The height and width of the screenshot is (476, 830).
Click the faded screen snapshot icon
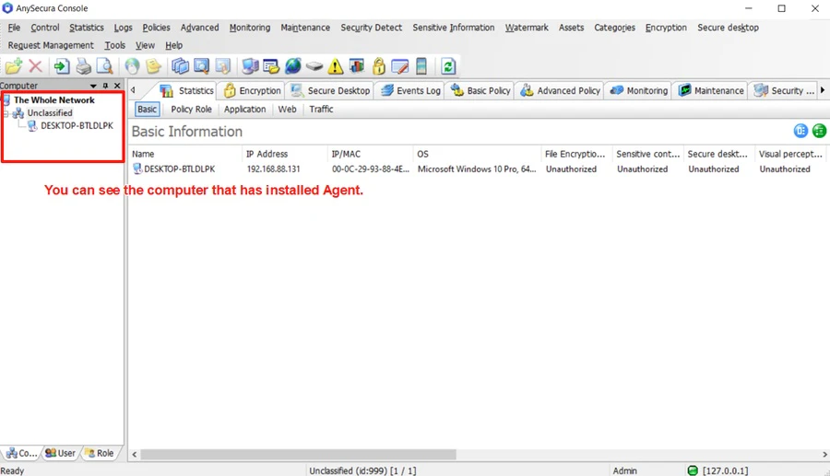pos(223,66)
